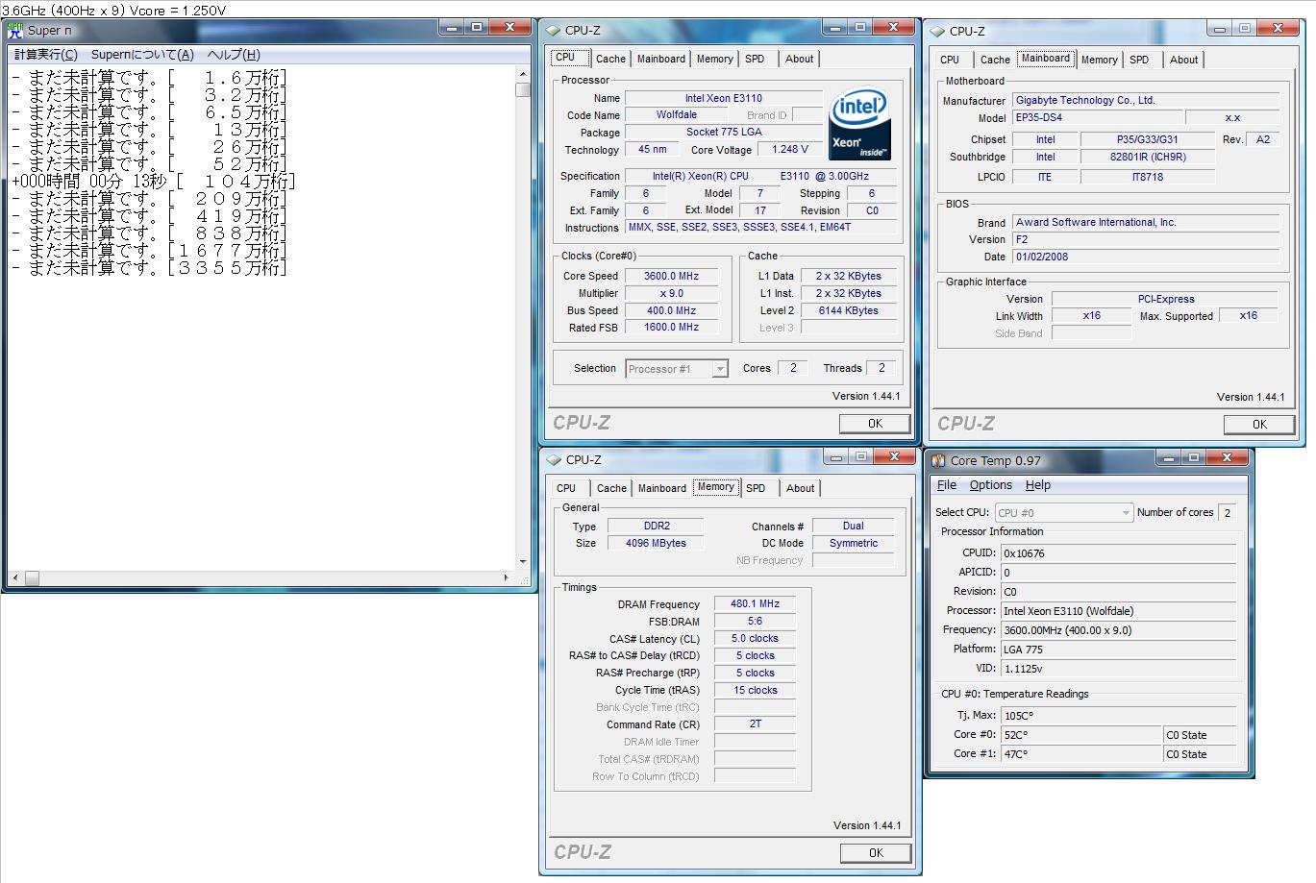Go to Cache tab in the CPU-Z window showing DRAM timings
This screenshot has height=883, width=1316.
[611, 488]
